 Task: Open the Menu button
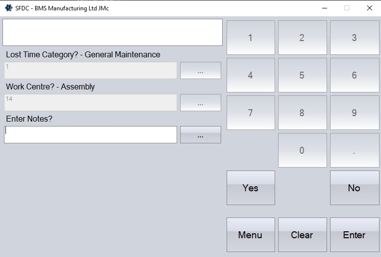tap(250, 235)
